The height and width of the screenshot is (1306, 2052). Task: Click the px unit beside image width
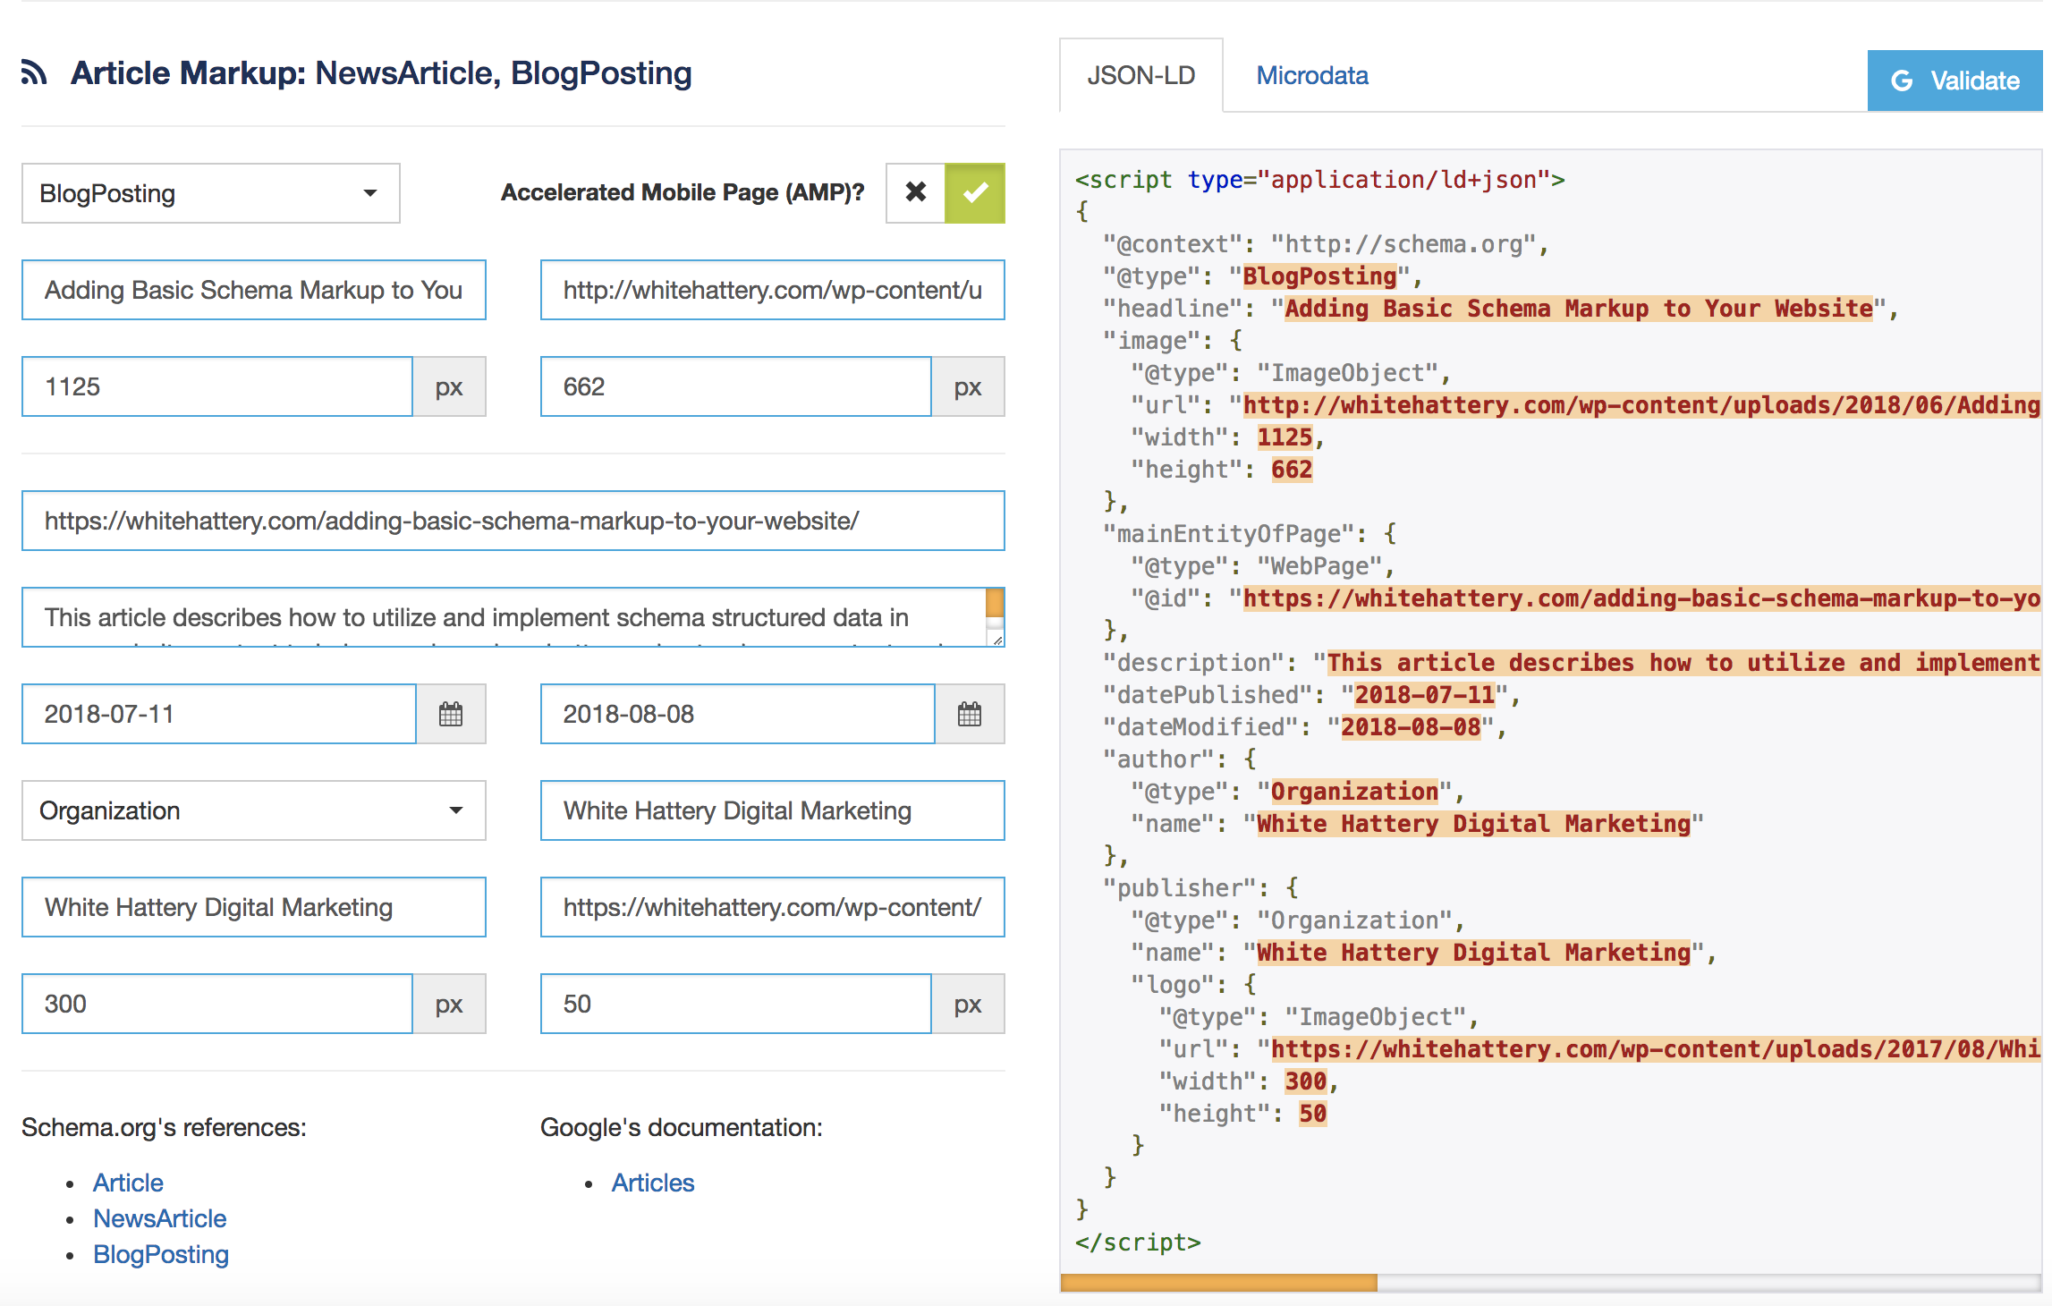tap(449, 386)
